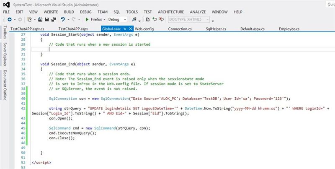The height and width of the screenshot is (169, 335).
Task: Open the EDIT menu
Action: pyautogui.click(x=19, y=12)
